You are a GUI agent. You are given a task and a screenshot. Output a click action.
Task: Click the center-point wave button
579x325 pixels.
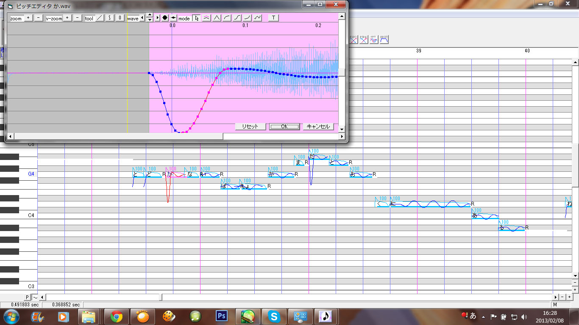173,18
